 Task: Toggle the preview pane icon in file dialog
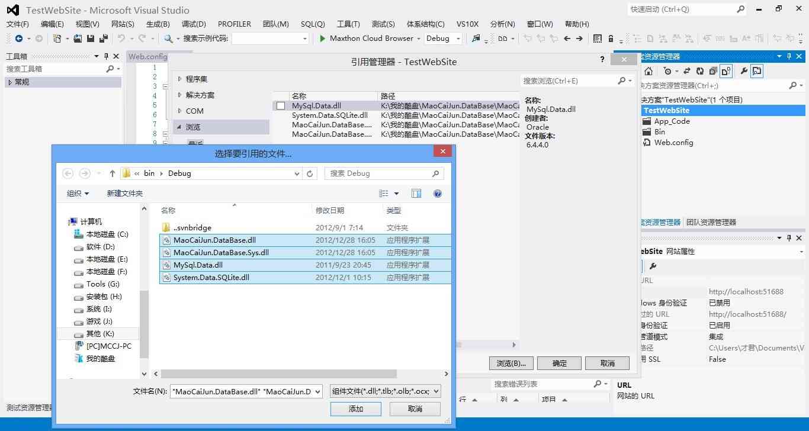click(416, 194)
